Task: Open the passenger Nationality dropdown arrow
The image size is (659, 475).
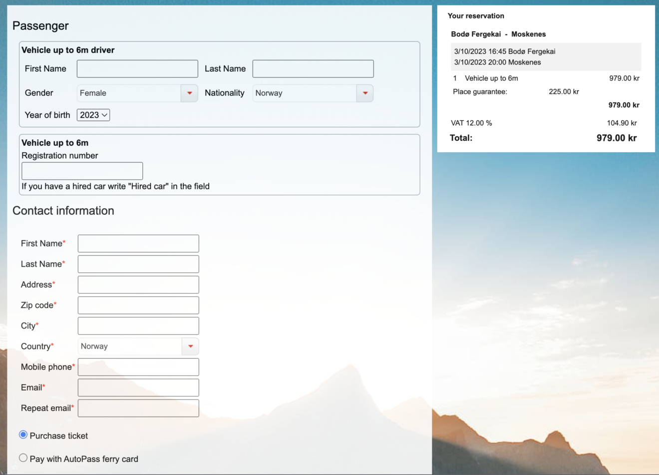Action: pos(365,93)
